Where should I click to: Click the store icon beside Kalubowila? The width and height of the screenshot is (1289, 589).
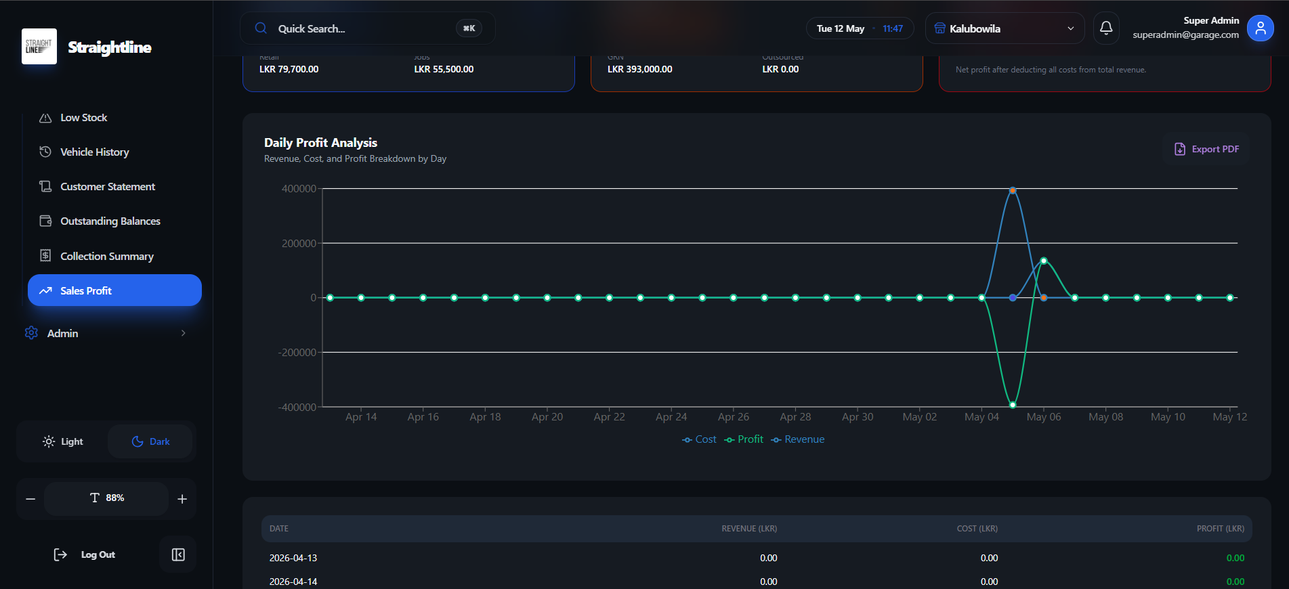click(x=939, y=28)
